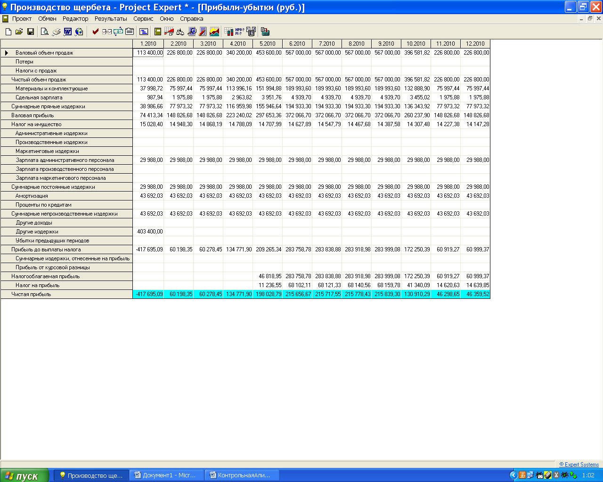This screenshot has width=603, height=482.
Task: Open the Проект menu
Action: (22, 19)
